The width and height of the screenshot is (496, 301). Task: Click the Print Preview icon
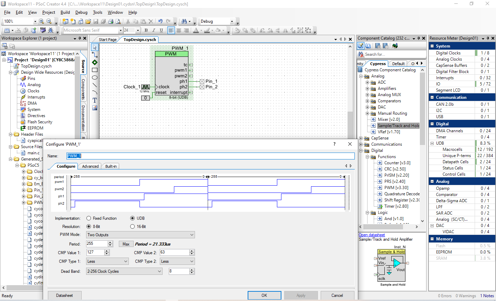tap(118, 21)
